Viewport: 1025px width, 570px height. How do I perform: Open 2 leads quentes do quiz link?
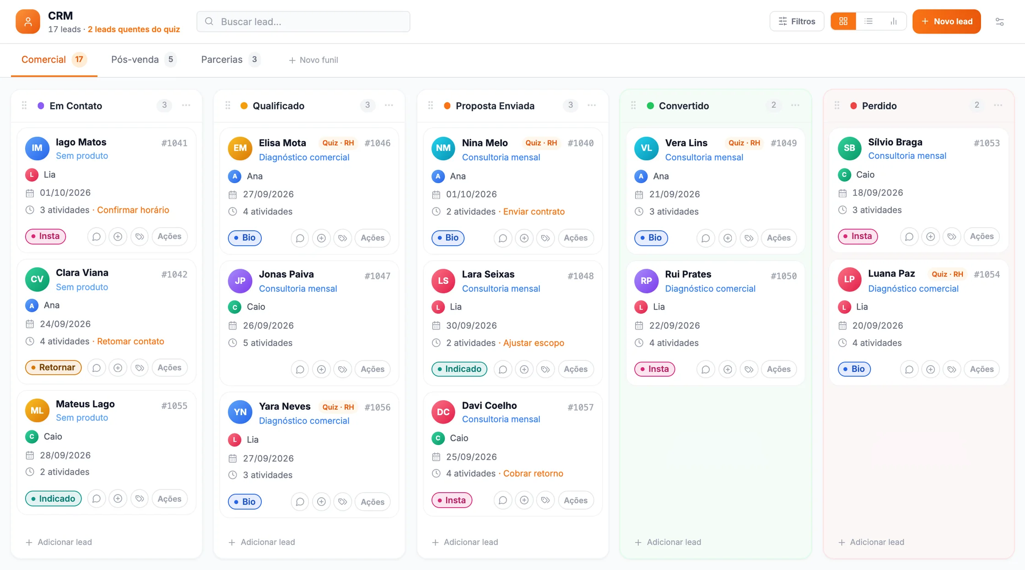[134, 29]
